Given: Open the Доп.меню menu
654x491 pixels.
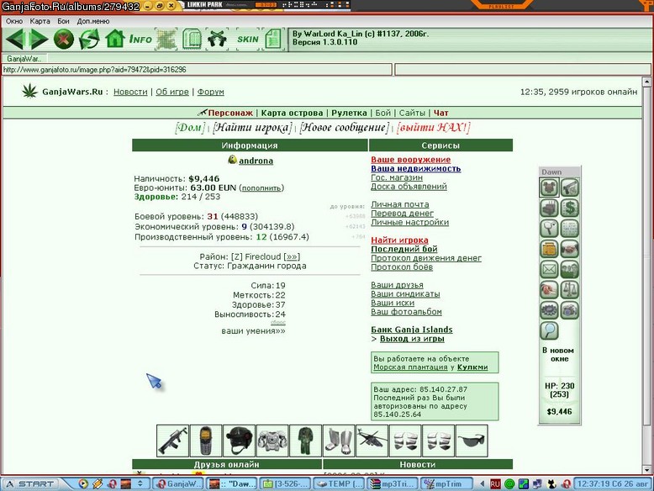Looking at the screenshot, I should [93, 21].
